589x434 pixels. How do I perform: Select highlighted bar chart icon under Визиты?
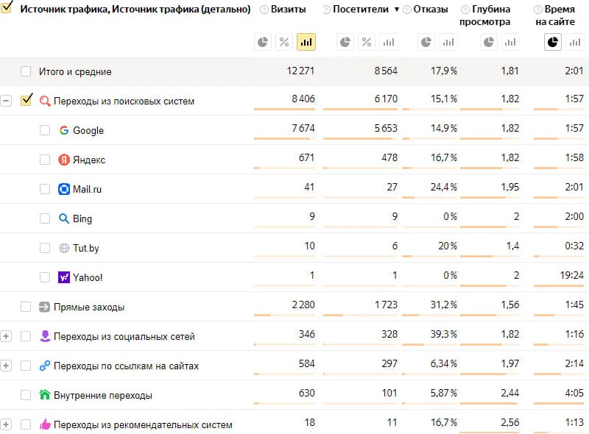click(306, 42)
